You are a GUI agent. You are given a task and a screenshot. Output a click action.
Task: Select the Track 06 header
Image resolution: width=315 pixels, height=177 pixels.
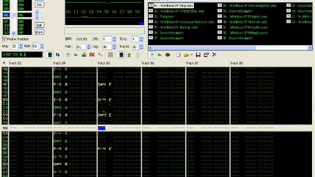(148, 63)
